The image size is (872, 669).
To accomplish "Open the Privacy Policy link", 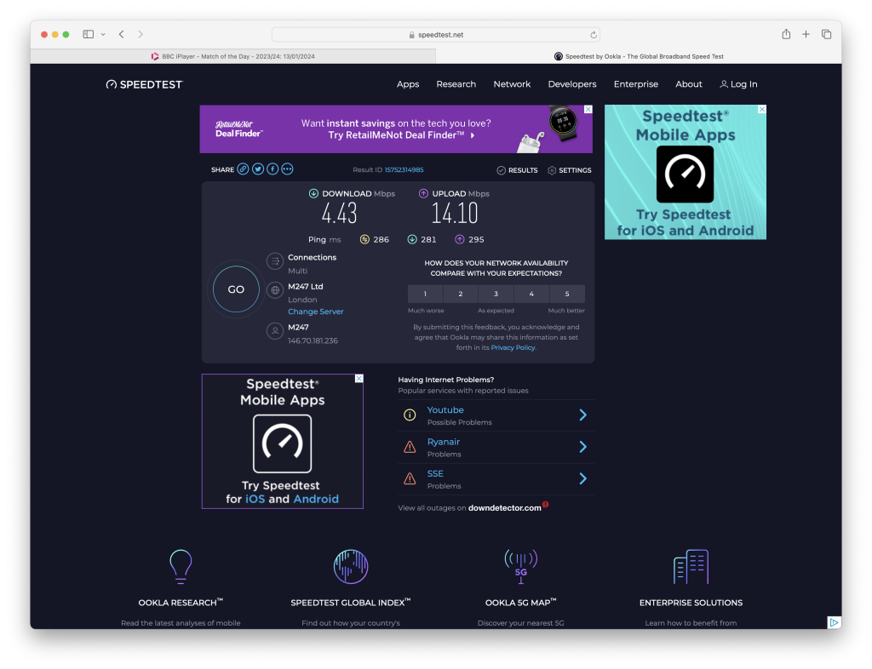I will [512, 348].
